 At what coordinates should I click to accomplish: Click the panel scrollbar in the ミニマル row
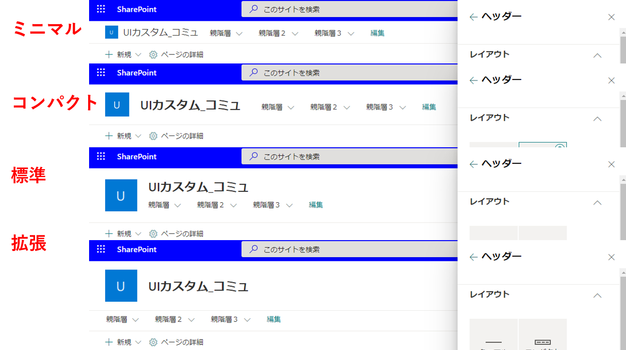click(x=623, y=49)
